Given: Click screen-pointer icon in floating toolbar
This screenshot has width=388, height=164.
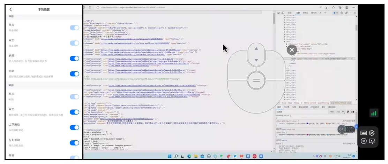Looking at the screenshot, I should click(371, 141).
